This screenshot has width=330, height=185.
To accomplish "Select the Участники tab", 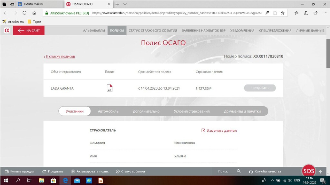I will tap(74, 111).
